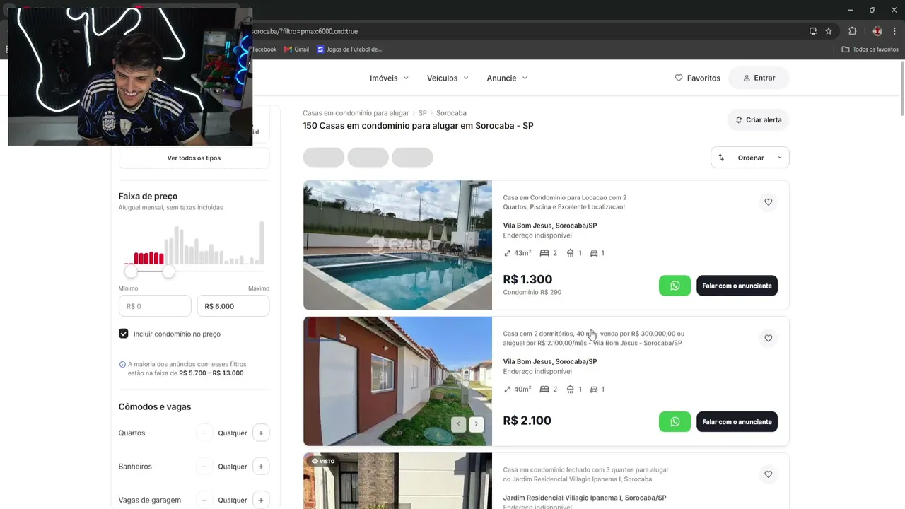Viewport: 905px width, 509px height.
Task: Contact R$ 1.300 listing via WhatsApp
Action: 675,286
